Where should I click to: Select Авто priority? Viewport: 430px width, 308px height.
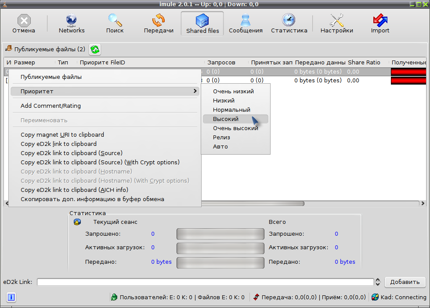(x=235, y=147)
